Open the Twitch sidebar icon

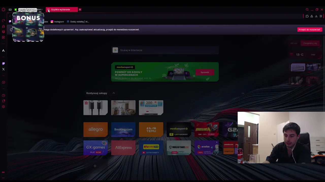tap(3, 63)
